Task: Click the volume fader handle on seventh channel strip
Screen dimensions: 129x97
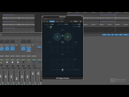Action: (33, 73)
